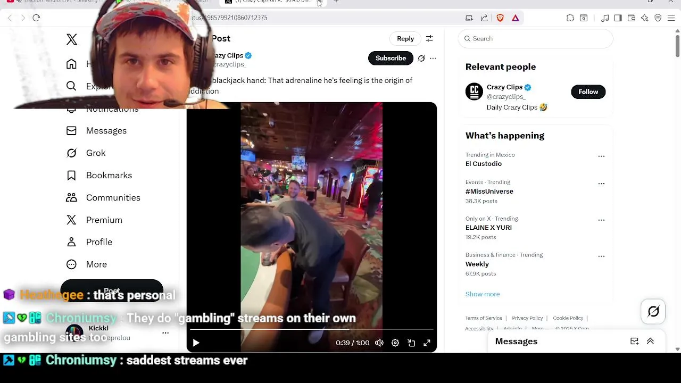681x383 pixels.
Task: Open Bookmarks in the sidebar
Action: coord(98,176)
